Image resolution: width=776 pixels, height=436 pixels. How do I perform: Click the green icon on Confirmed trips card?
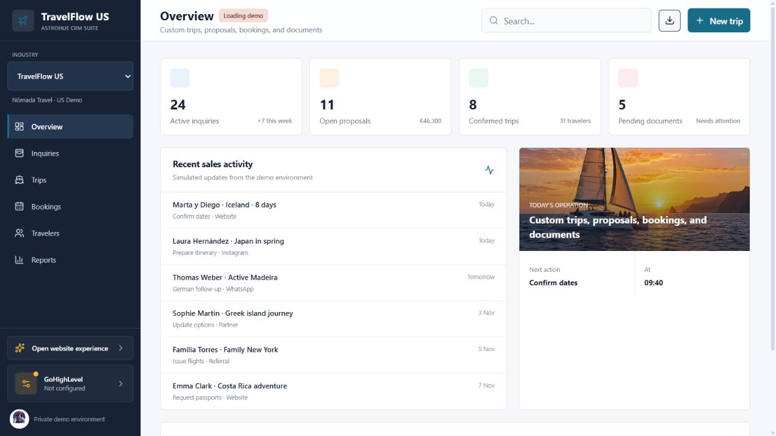[478, 78]
